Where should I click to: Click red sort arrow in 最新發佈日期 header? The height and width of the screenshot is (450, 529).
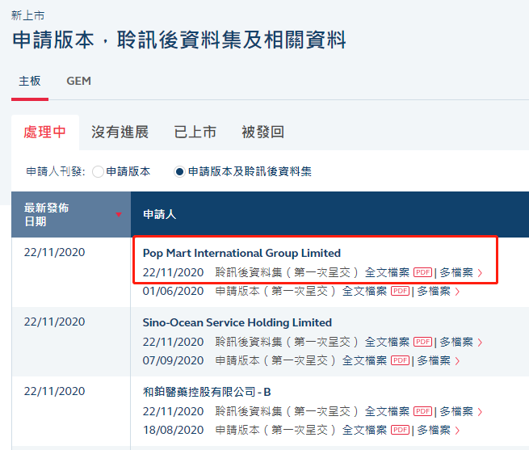click(119, 215)
